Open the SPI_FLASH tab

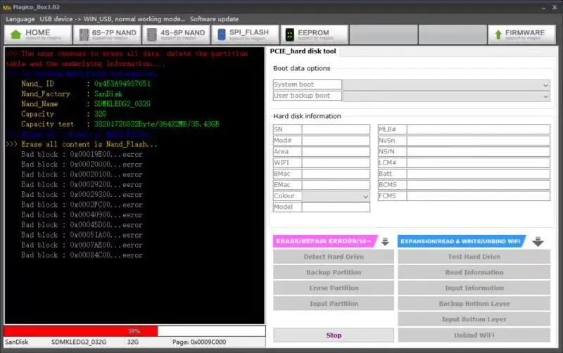click(245, 34)
